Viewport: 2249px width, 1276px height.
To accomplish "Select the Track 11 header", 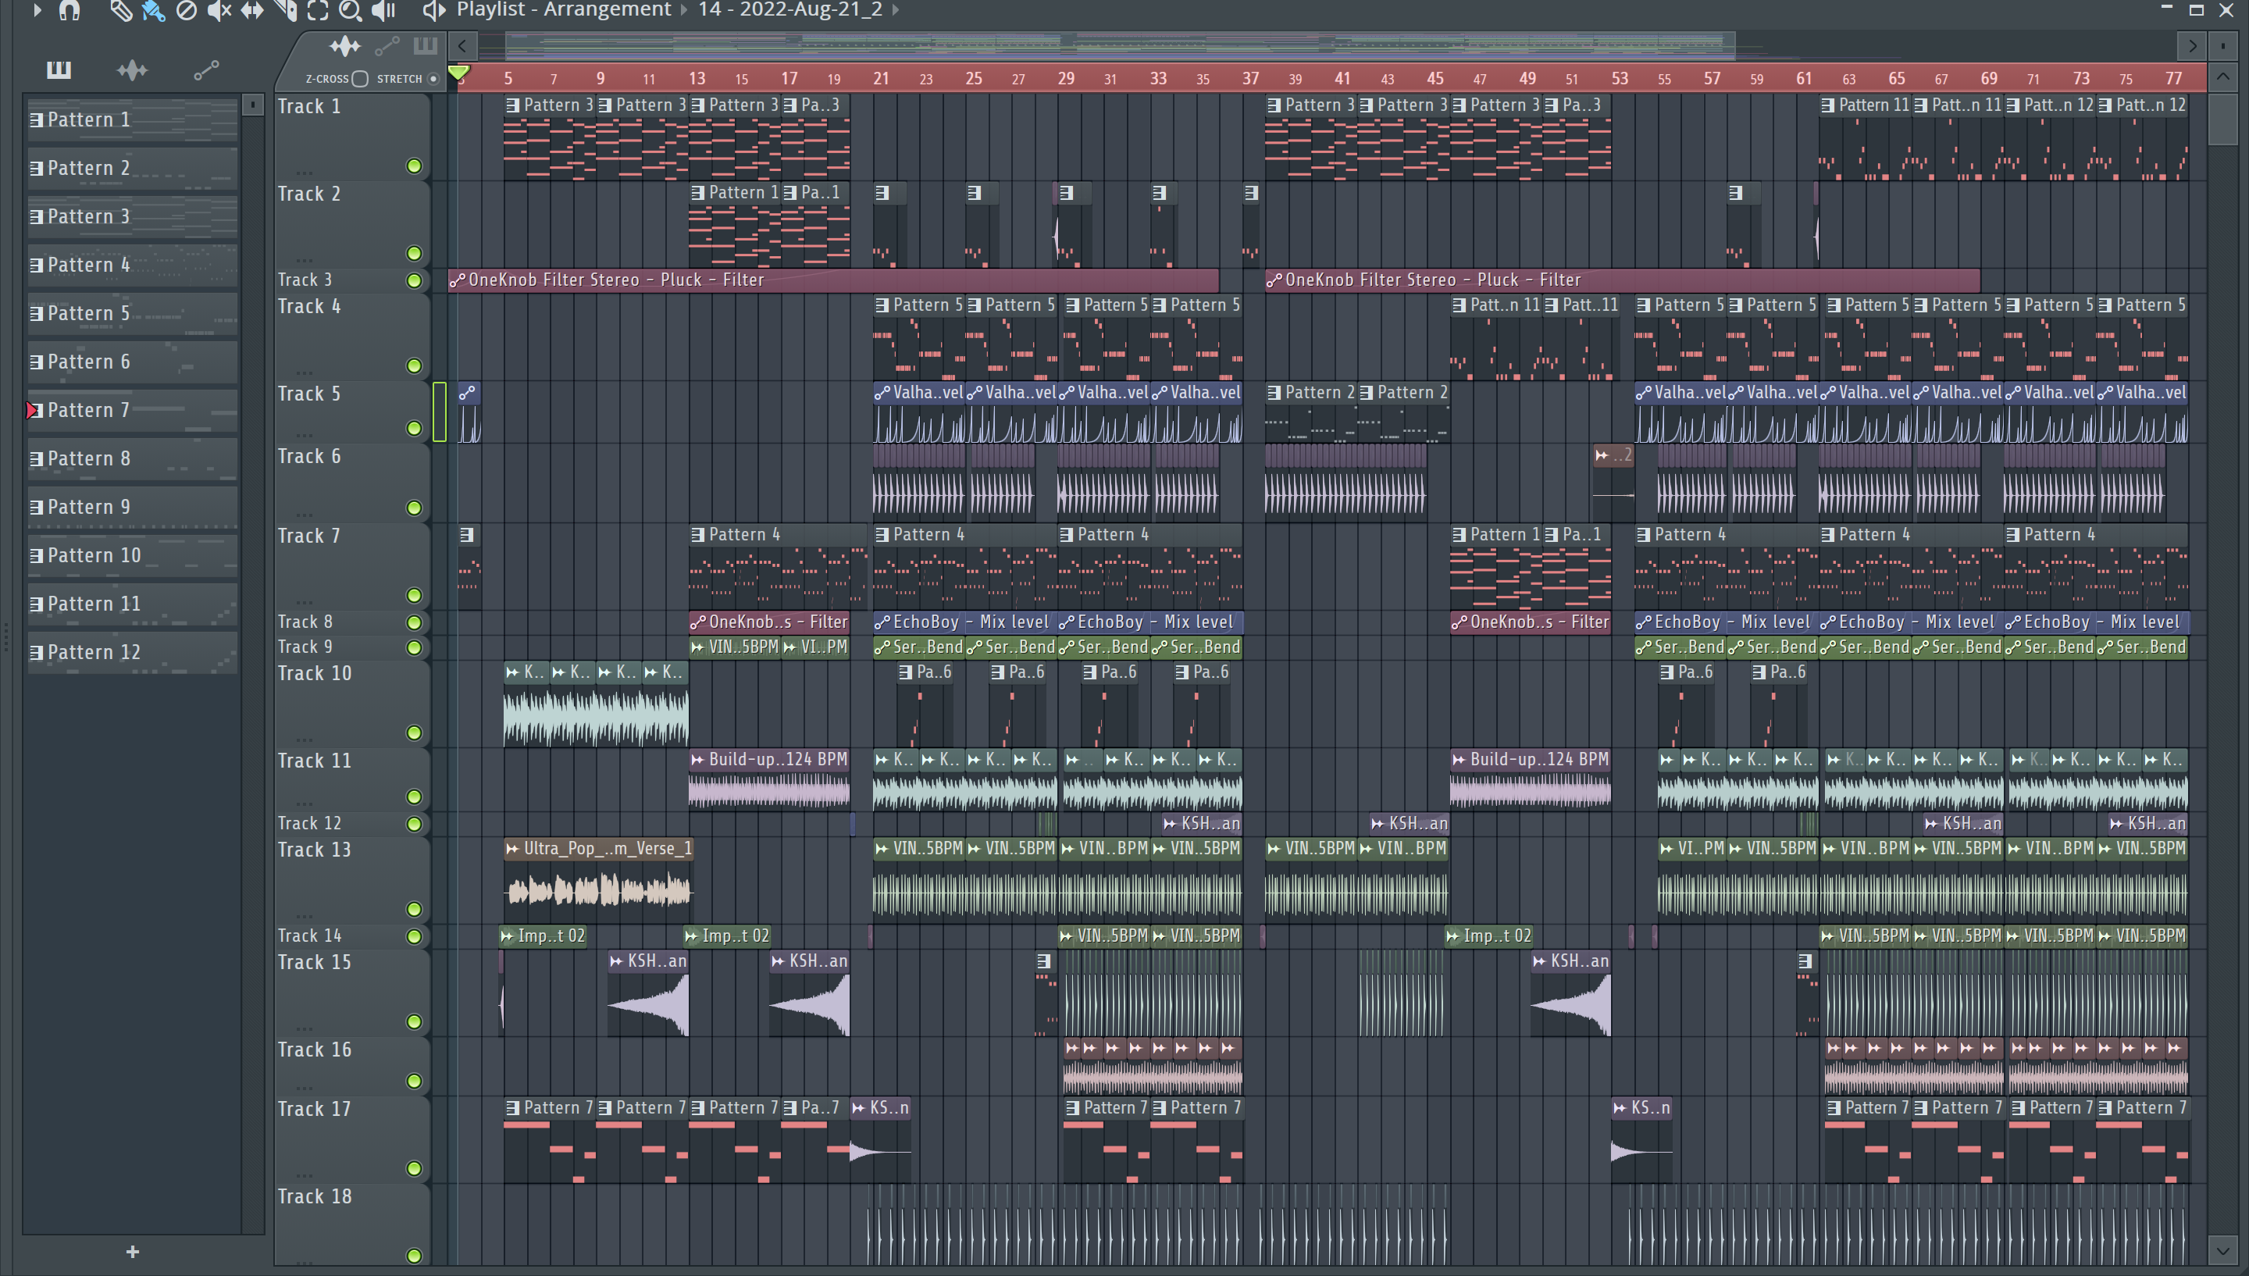I will (x=352, y=779).
